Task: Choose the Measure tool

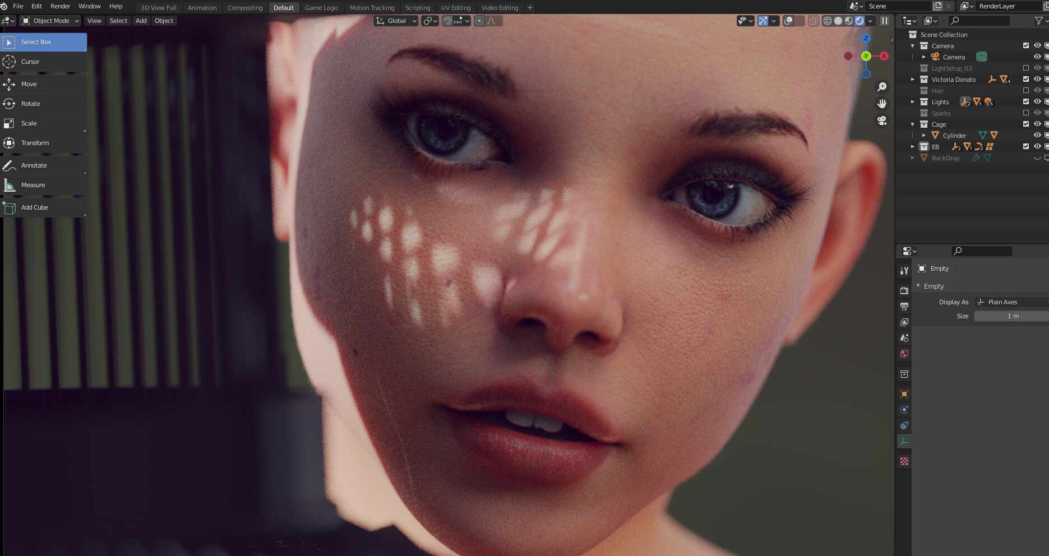Action: pos(44,185)
